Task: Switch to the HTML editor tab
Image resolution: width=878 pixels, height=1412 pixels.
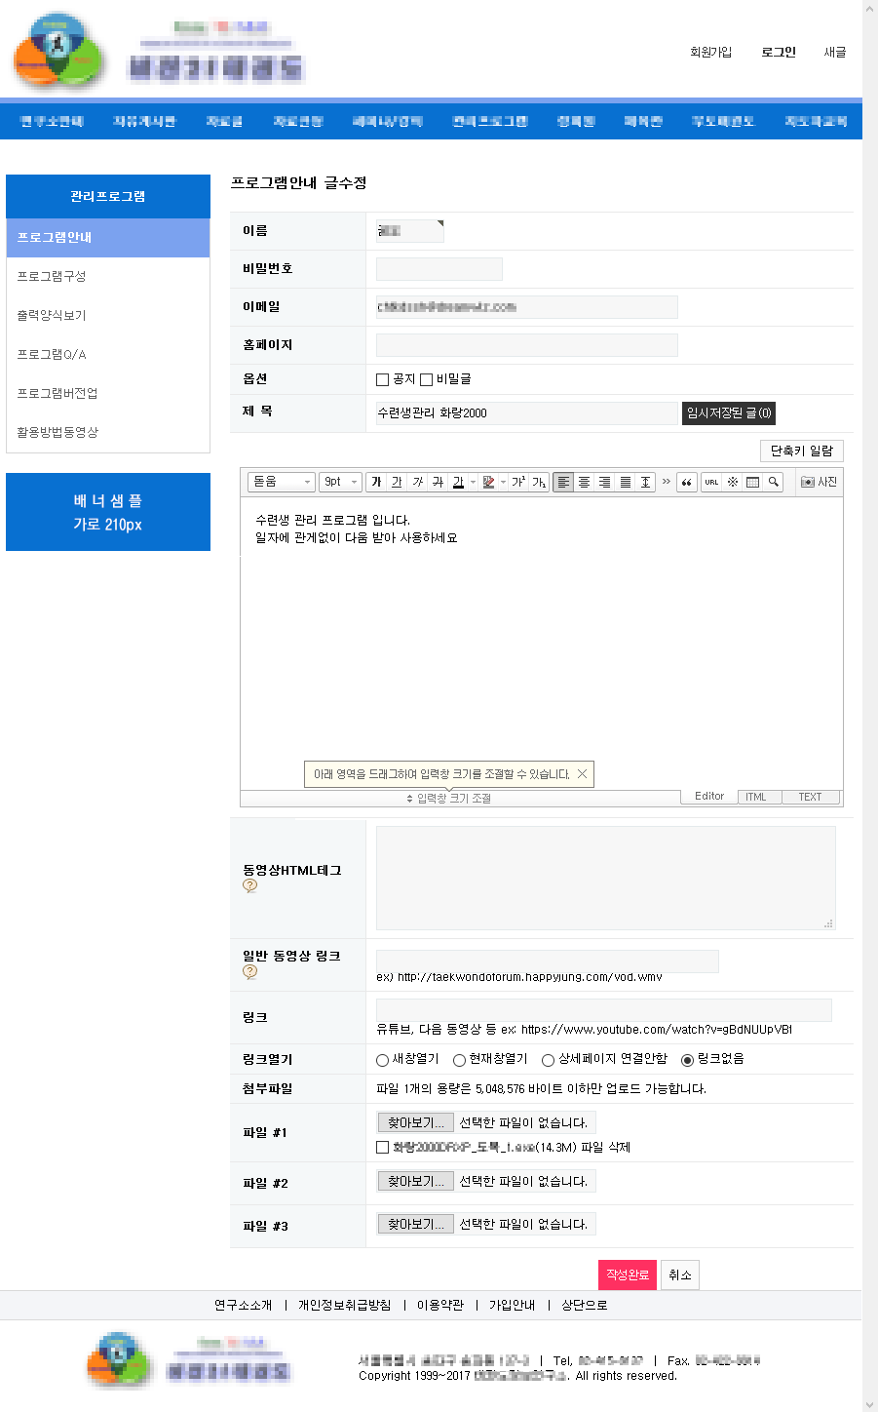Action: [758, 797]
